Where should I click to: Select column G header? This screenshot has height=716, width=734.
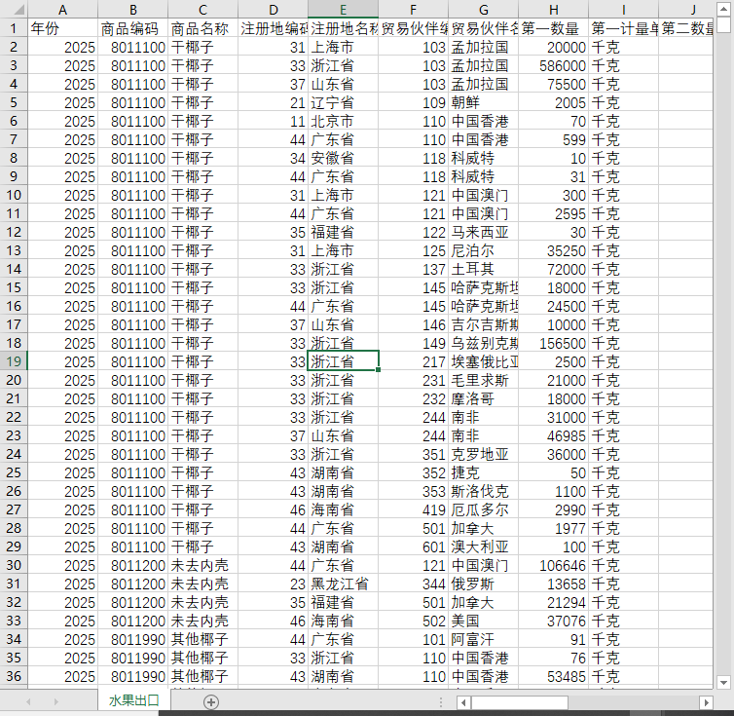483,10
